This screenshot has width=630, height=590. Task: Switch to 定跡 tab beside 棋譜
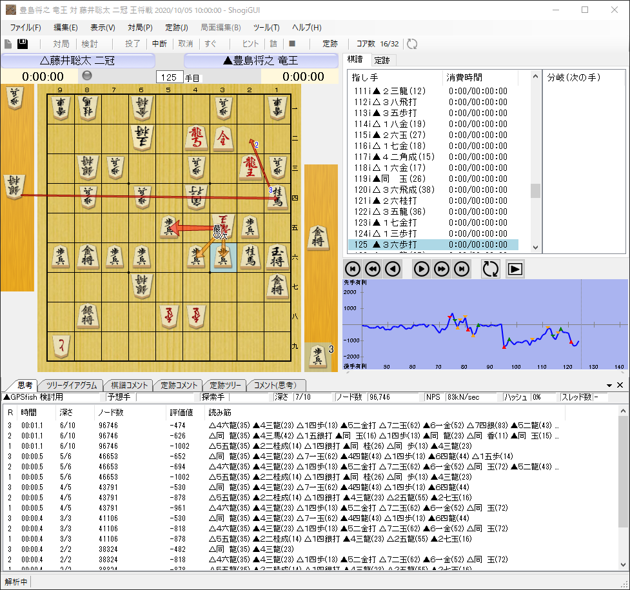[382, 60]
